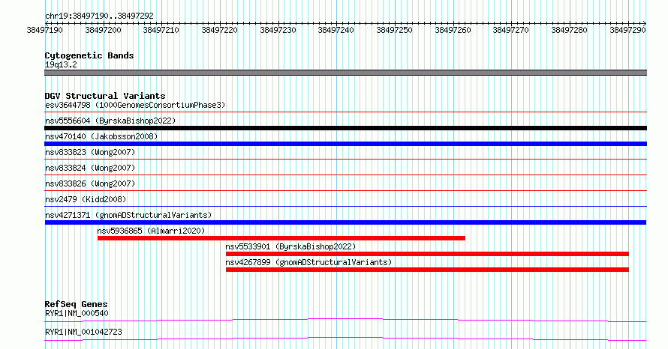Screen dimensions: 668x349
Task: Click the blue nsv4271371 variant bar
Action: click(345, 222)
